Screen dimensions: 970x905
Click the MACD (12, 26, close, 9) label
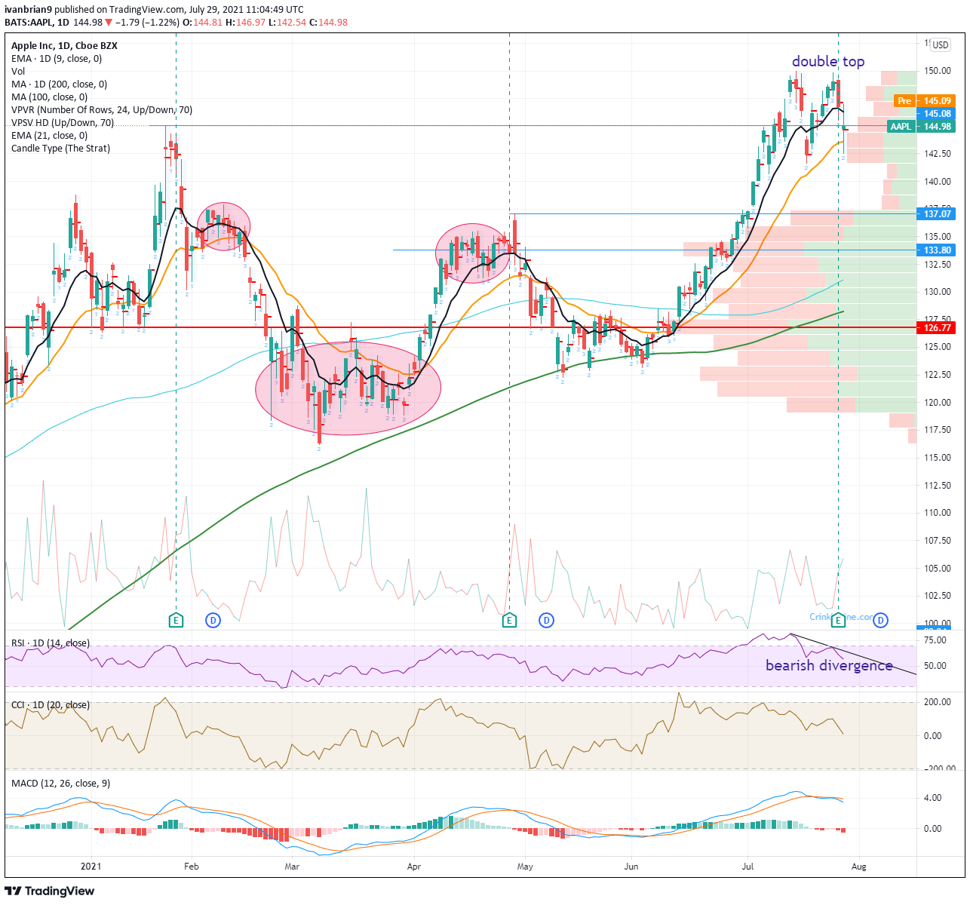(x=60, y=784)
